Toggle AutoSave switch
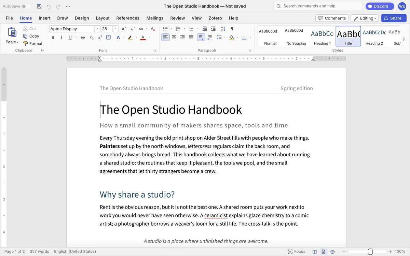This screenshot has height=256, width=410. 26,6
